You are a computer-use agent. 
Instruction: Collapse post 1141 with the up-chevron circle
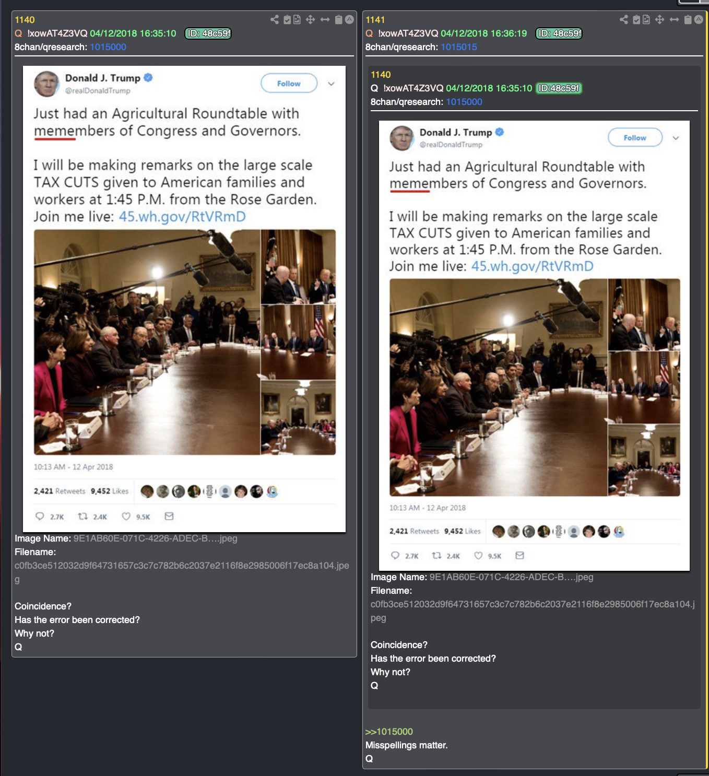pyautogui.click(x=699, y=20)
